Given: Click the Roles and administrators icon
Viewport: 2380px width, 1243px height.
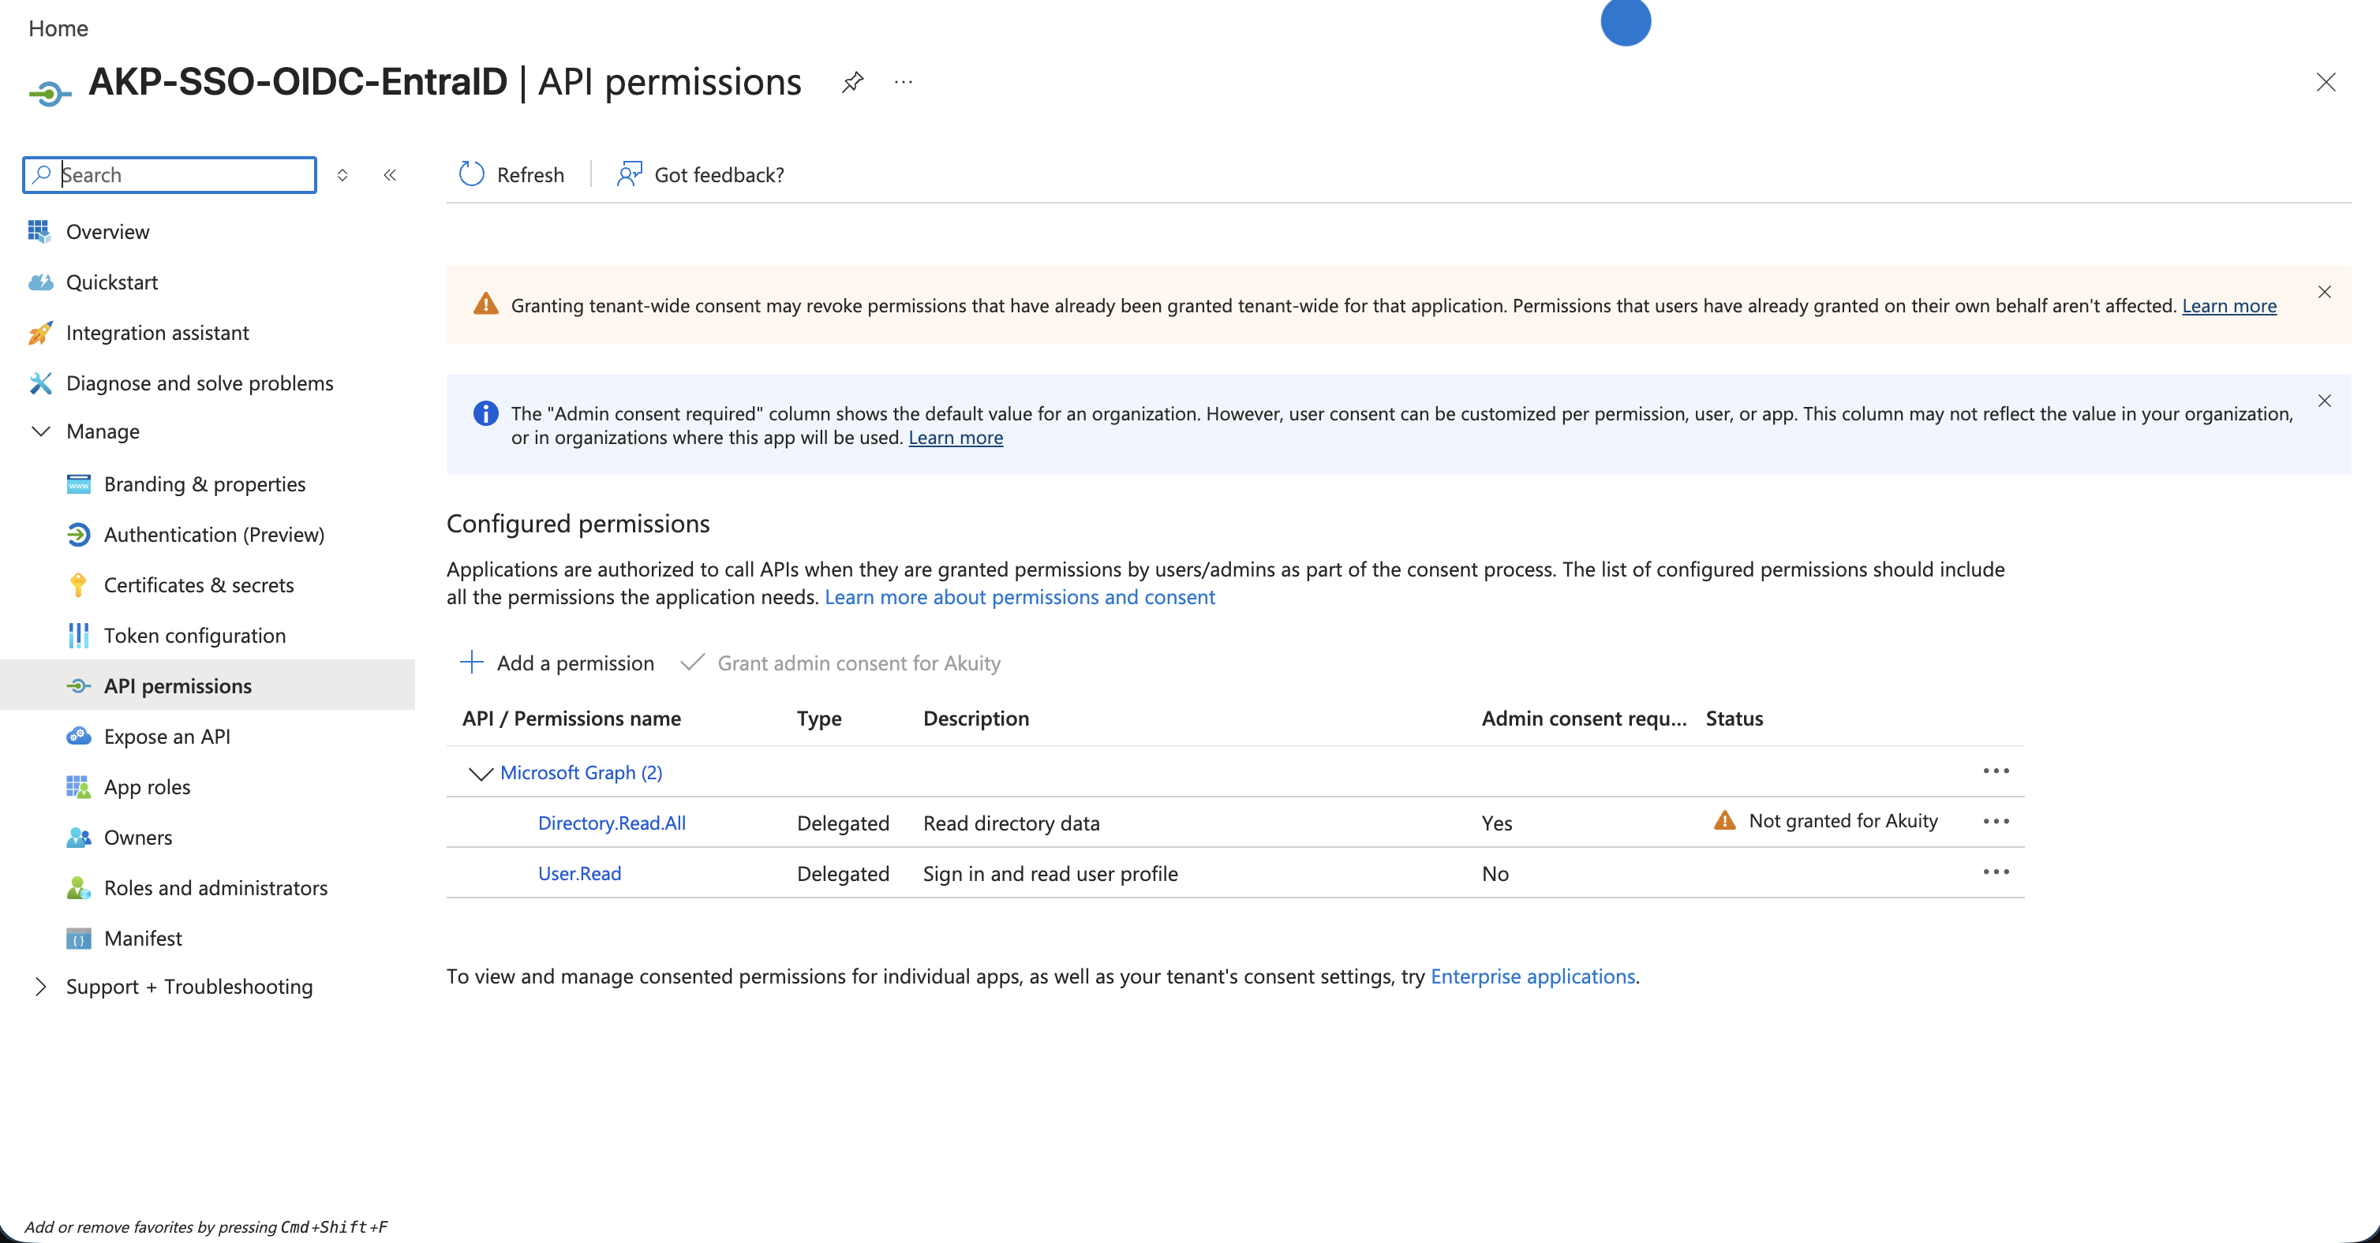Looking at the screenshot, I should coord(79,888).
